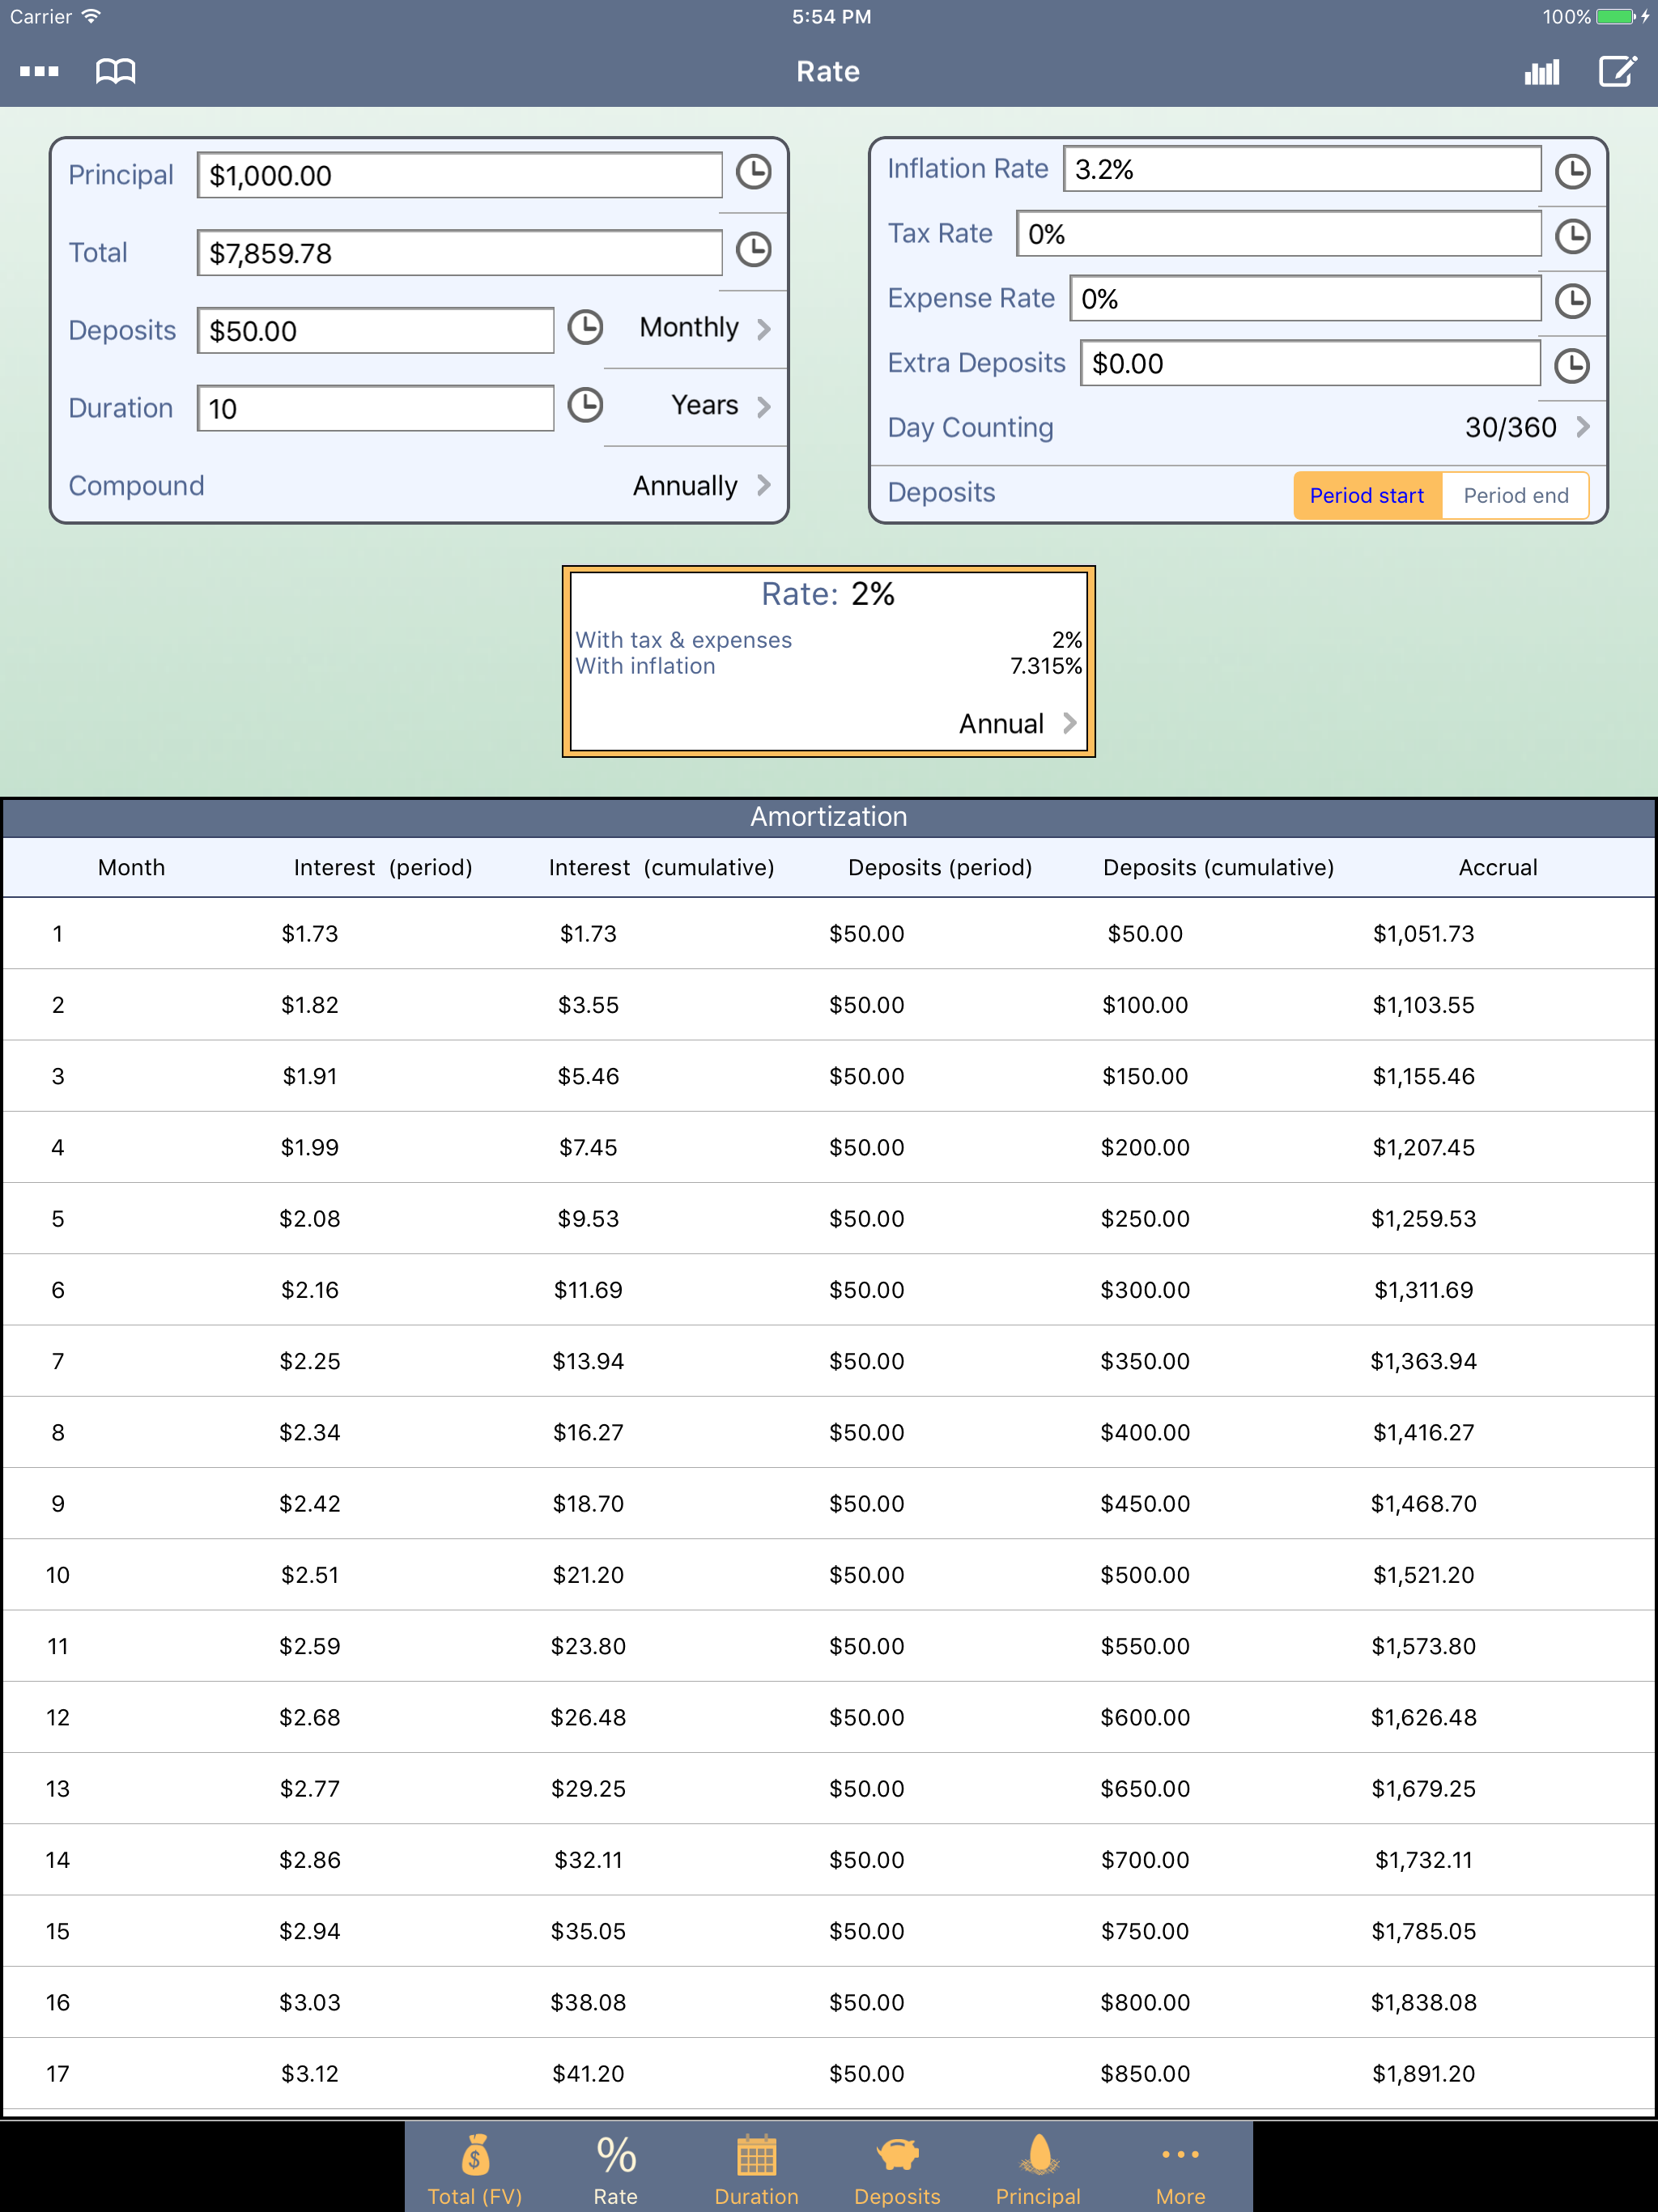
Task: Tap the compose edit icon
Action: point(1617,71)
